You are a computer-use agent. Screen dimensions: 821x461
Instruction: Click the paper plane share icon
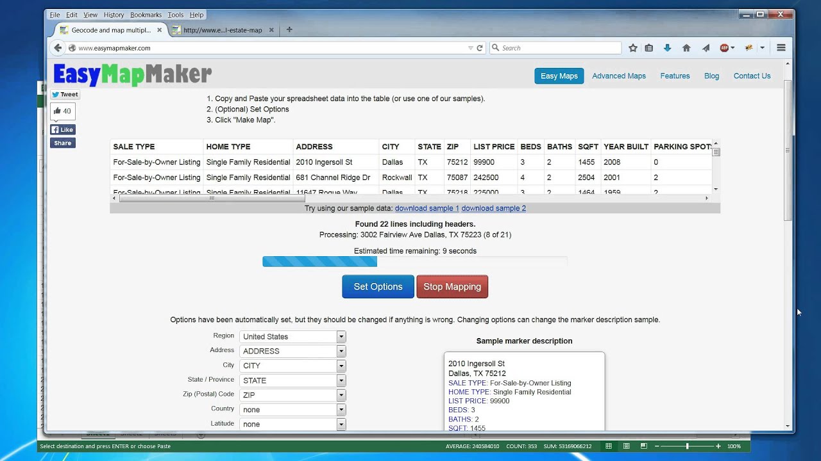point(706,48)
